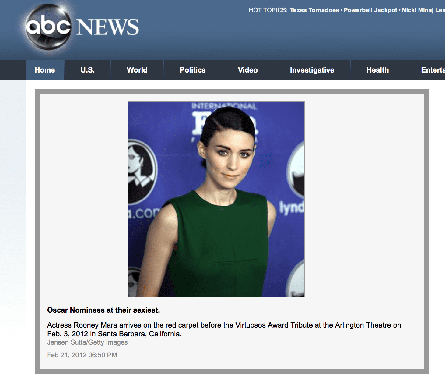Click the Jensen Sutta/Getty Images credit
The width and height of the screenshot is (445, 376).
click(87, 342)
